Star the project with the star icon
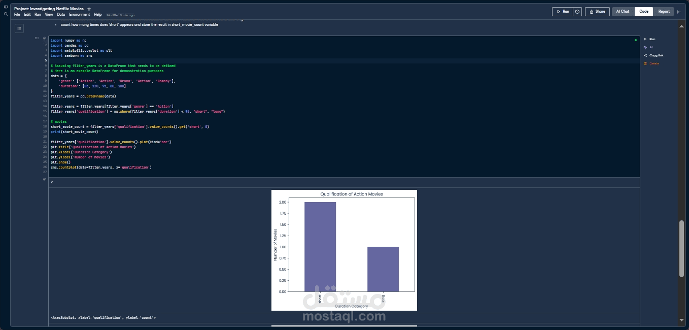Image resolution: width=689 pixels, height=330 pixels. tap(89, 9)
